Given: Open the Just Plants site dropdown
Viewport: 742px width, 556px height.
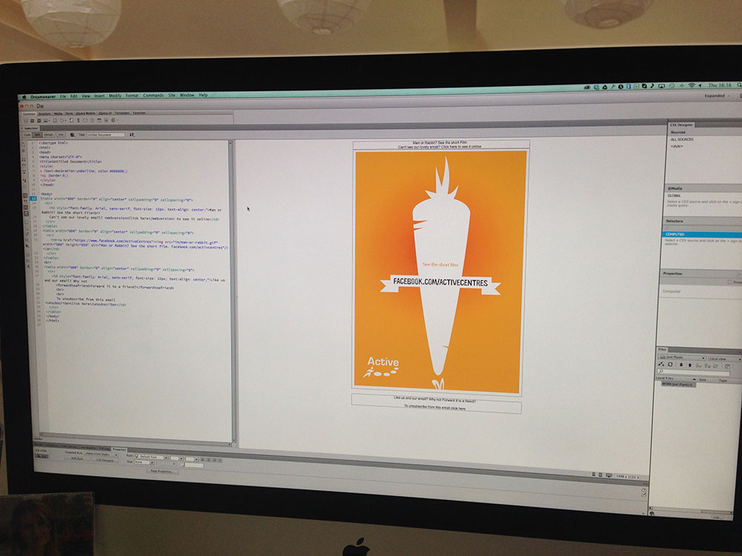Looking at the screenshot, I should tap(681, 357).
